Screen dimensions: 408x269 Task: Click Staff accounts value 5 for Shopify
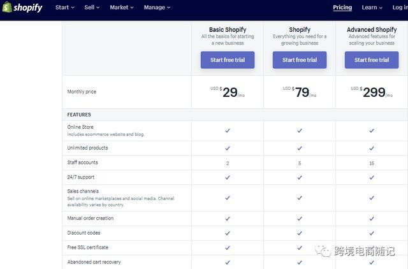pyautogui.click(x=300, y=163)
